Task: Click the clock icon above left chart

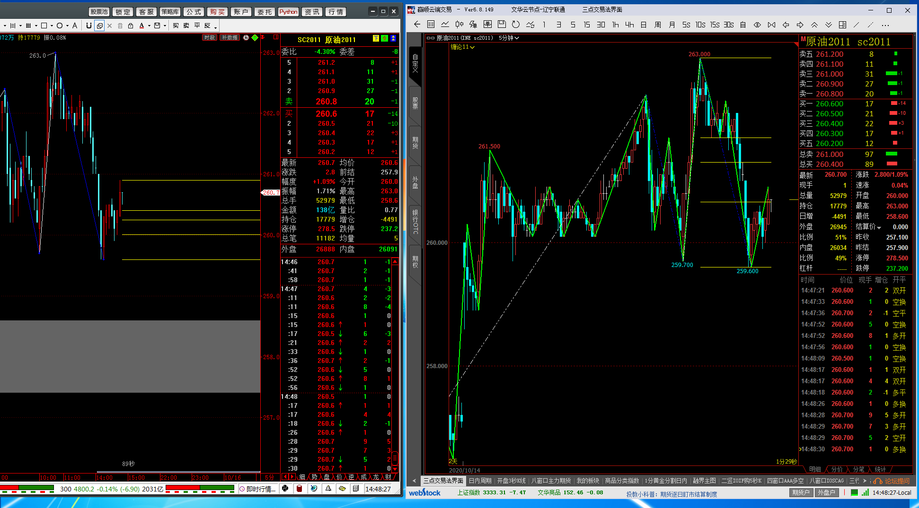Action: tap(246, 38)
